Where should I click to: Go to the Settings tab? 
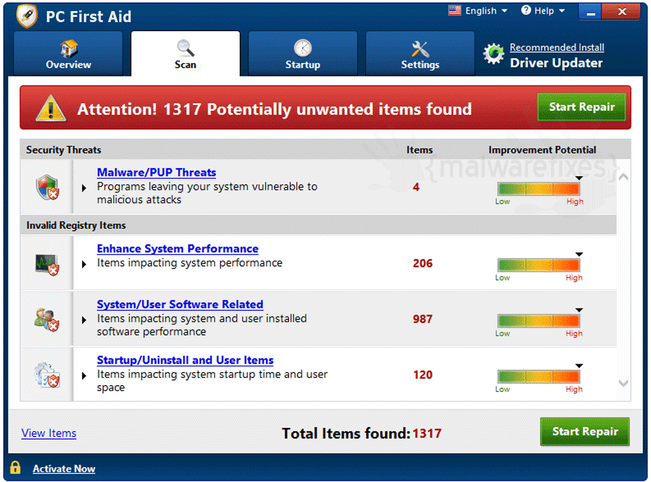[x=420, y=54]
